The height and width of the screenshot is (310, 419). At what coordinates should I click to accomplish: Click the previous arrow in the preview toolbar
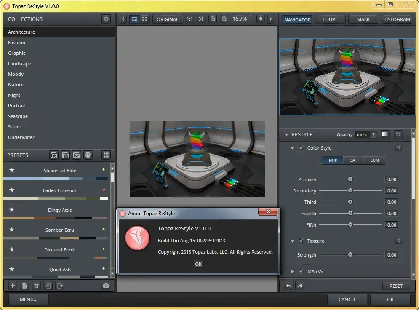tap(123, 19)
